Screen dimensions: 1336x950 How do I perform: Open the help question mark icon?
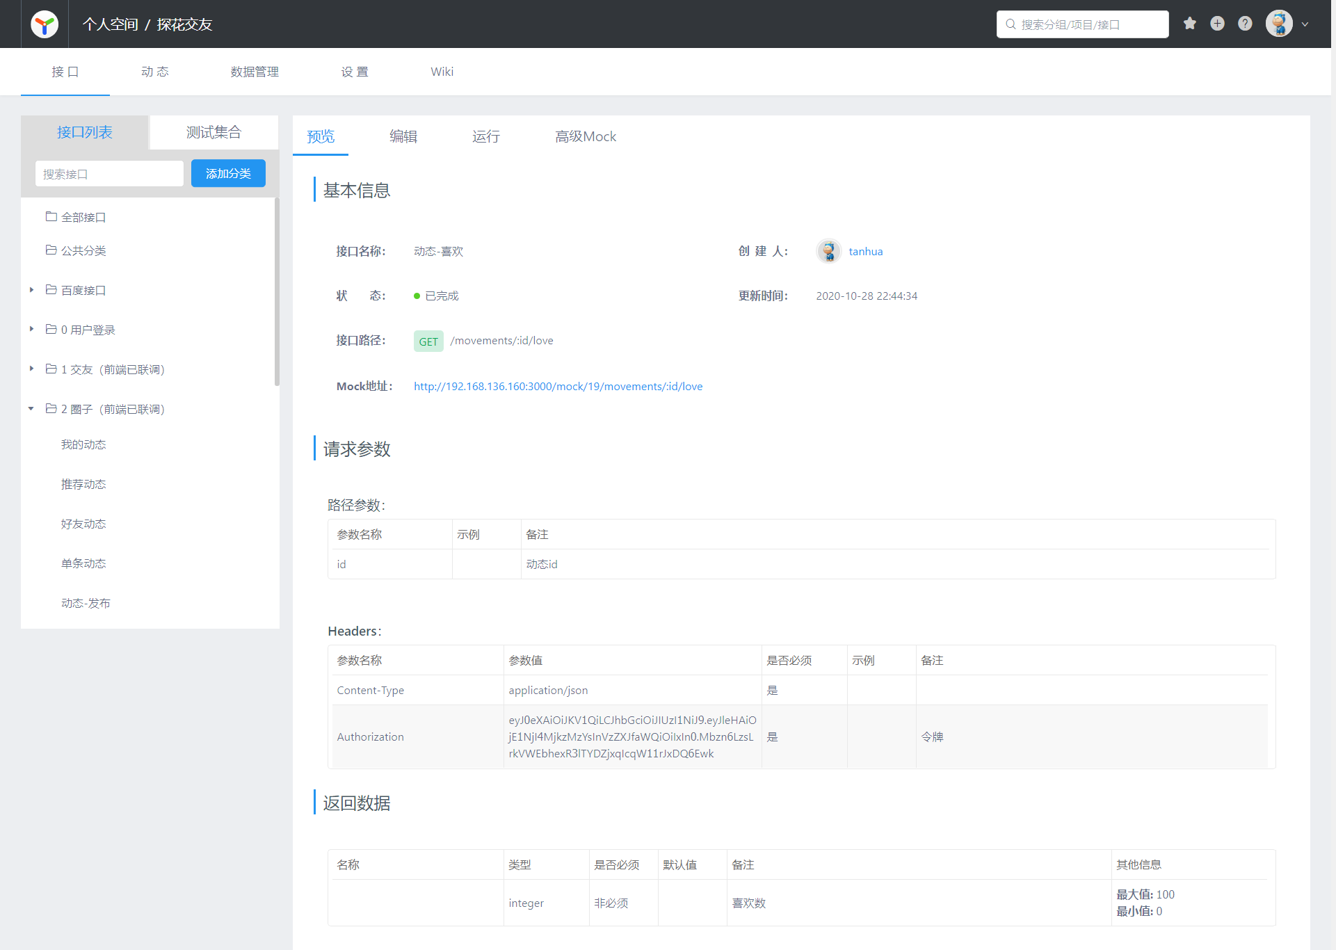1245,24
